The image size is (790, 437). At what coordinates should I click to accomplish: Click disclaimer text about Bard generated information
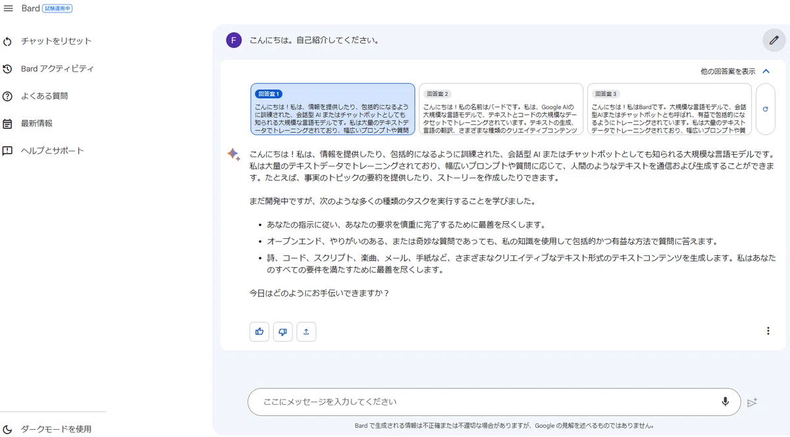point(504,426)
